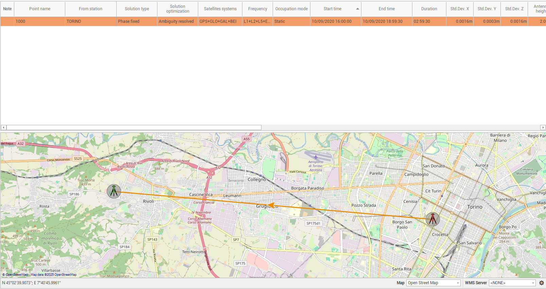Click the Start time sort arrow indicator
This screenshot has width=546, height=289.
pos(357,9)
